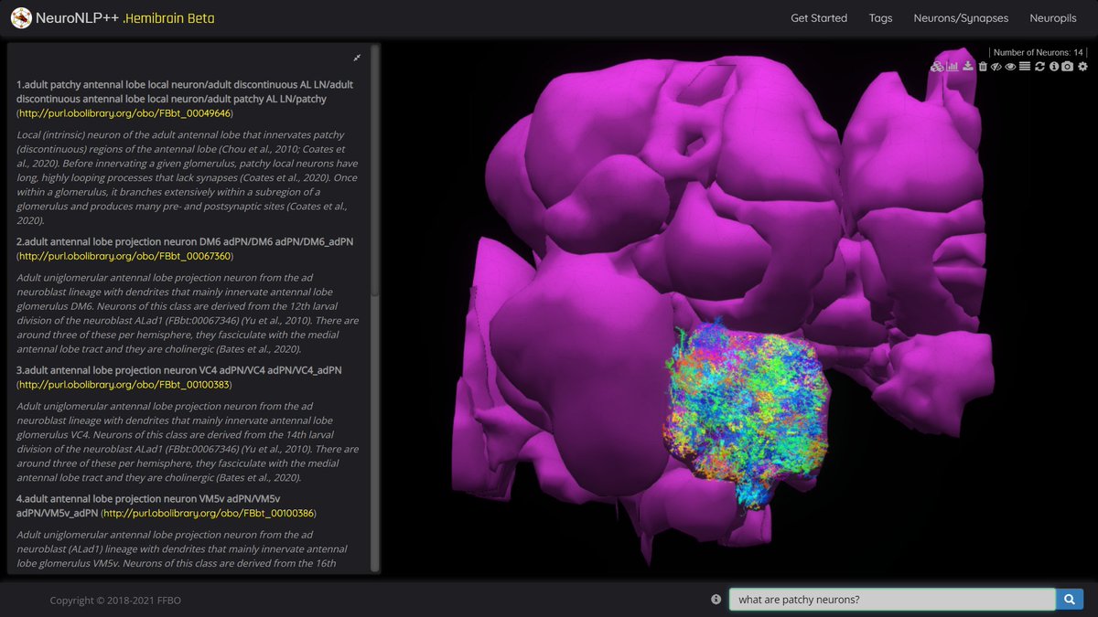Select heading '2.adult antennal lobe projection neuron DM6 adPN'
The height and width of the screenshot is (617, 1098).
click(x=136, y=241)
